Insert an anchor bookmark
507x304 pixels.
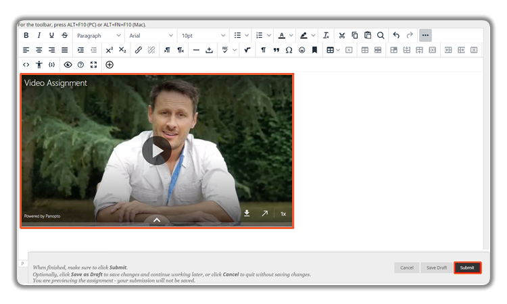314,50
